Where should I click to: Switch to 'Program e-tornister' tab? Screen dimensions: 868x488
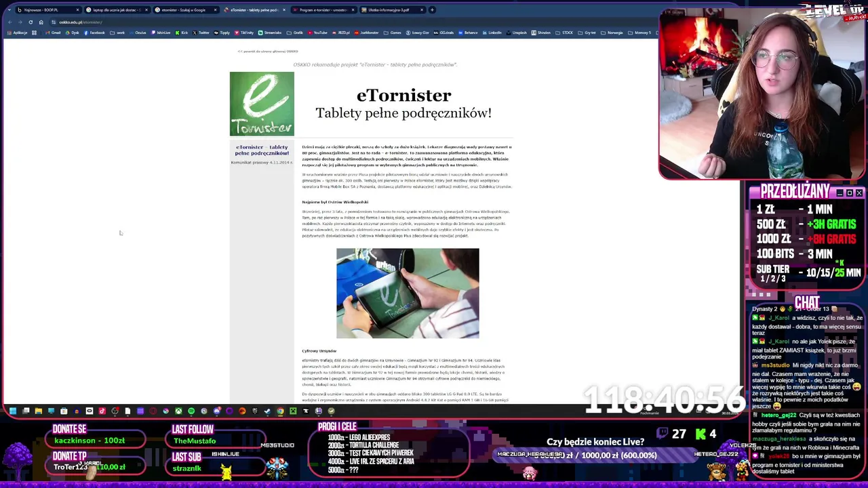click(x=324, y=10)
